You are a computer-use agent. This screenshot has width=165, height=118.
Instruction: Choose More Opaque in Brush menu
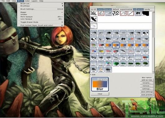[40, 17]
